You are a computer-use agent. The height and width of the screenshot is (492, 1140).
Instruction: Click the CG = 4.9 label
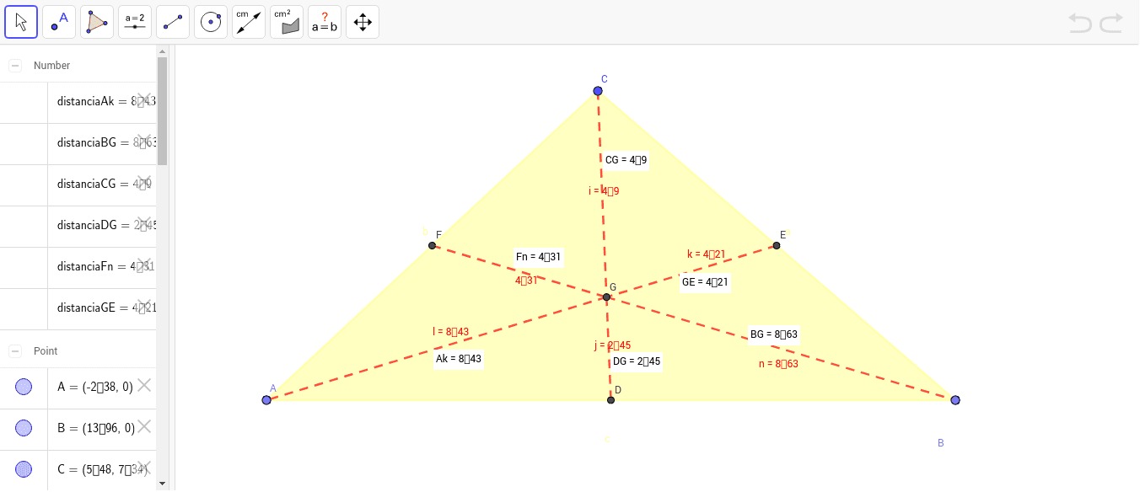[626, 159]
